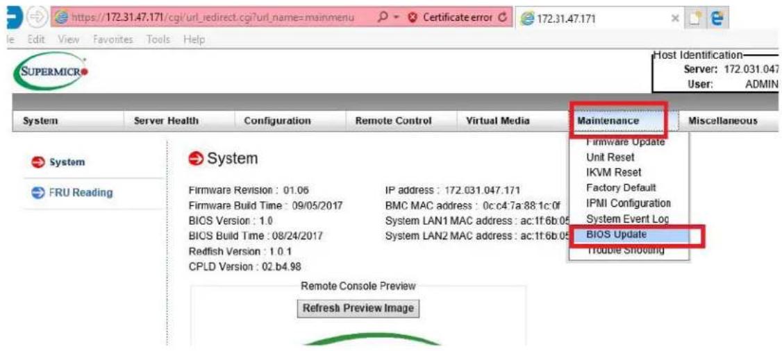Select System in the left sidebar
Image resolution: width=782 pixels, height=351 pixels.
(x=67, y=162)
